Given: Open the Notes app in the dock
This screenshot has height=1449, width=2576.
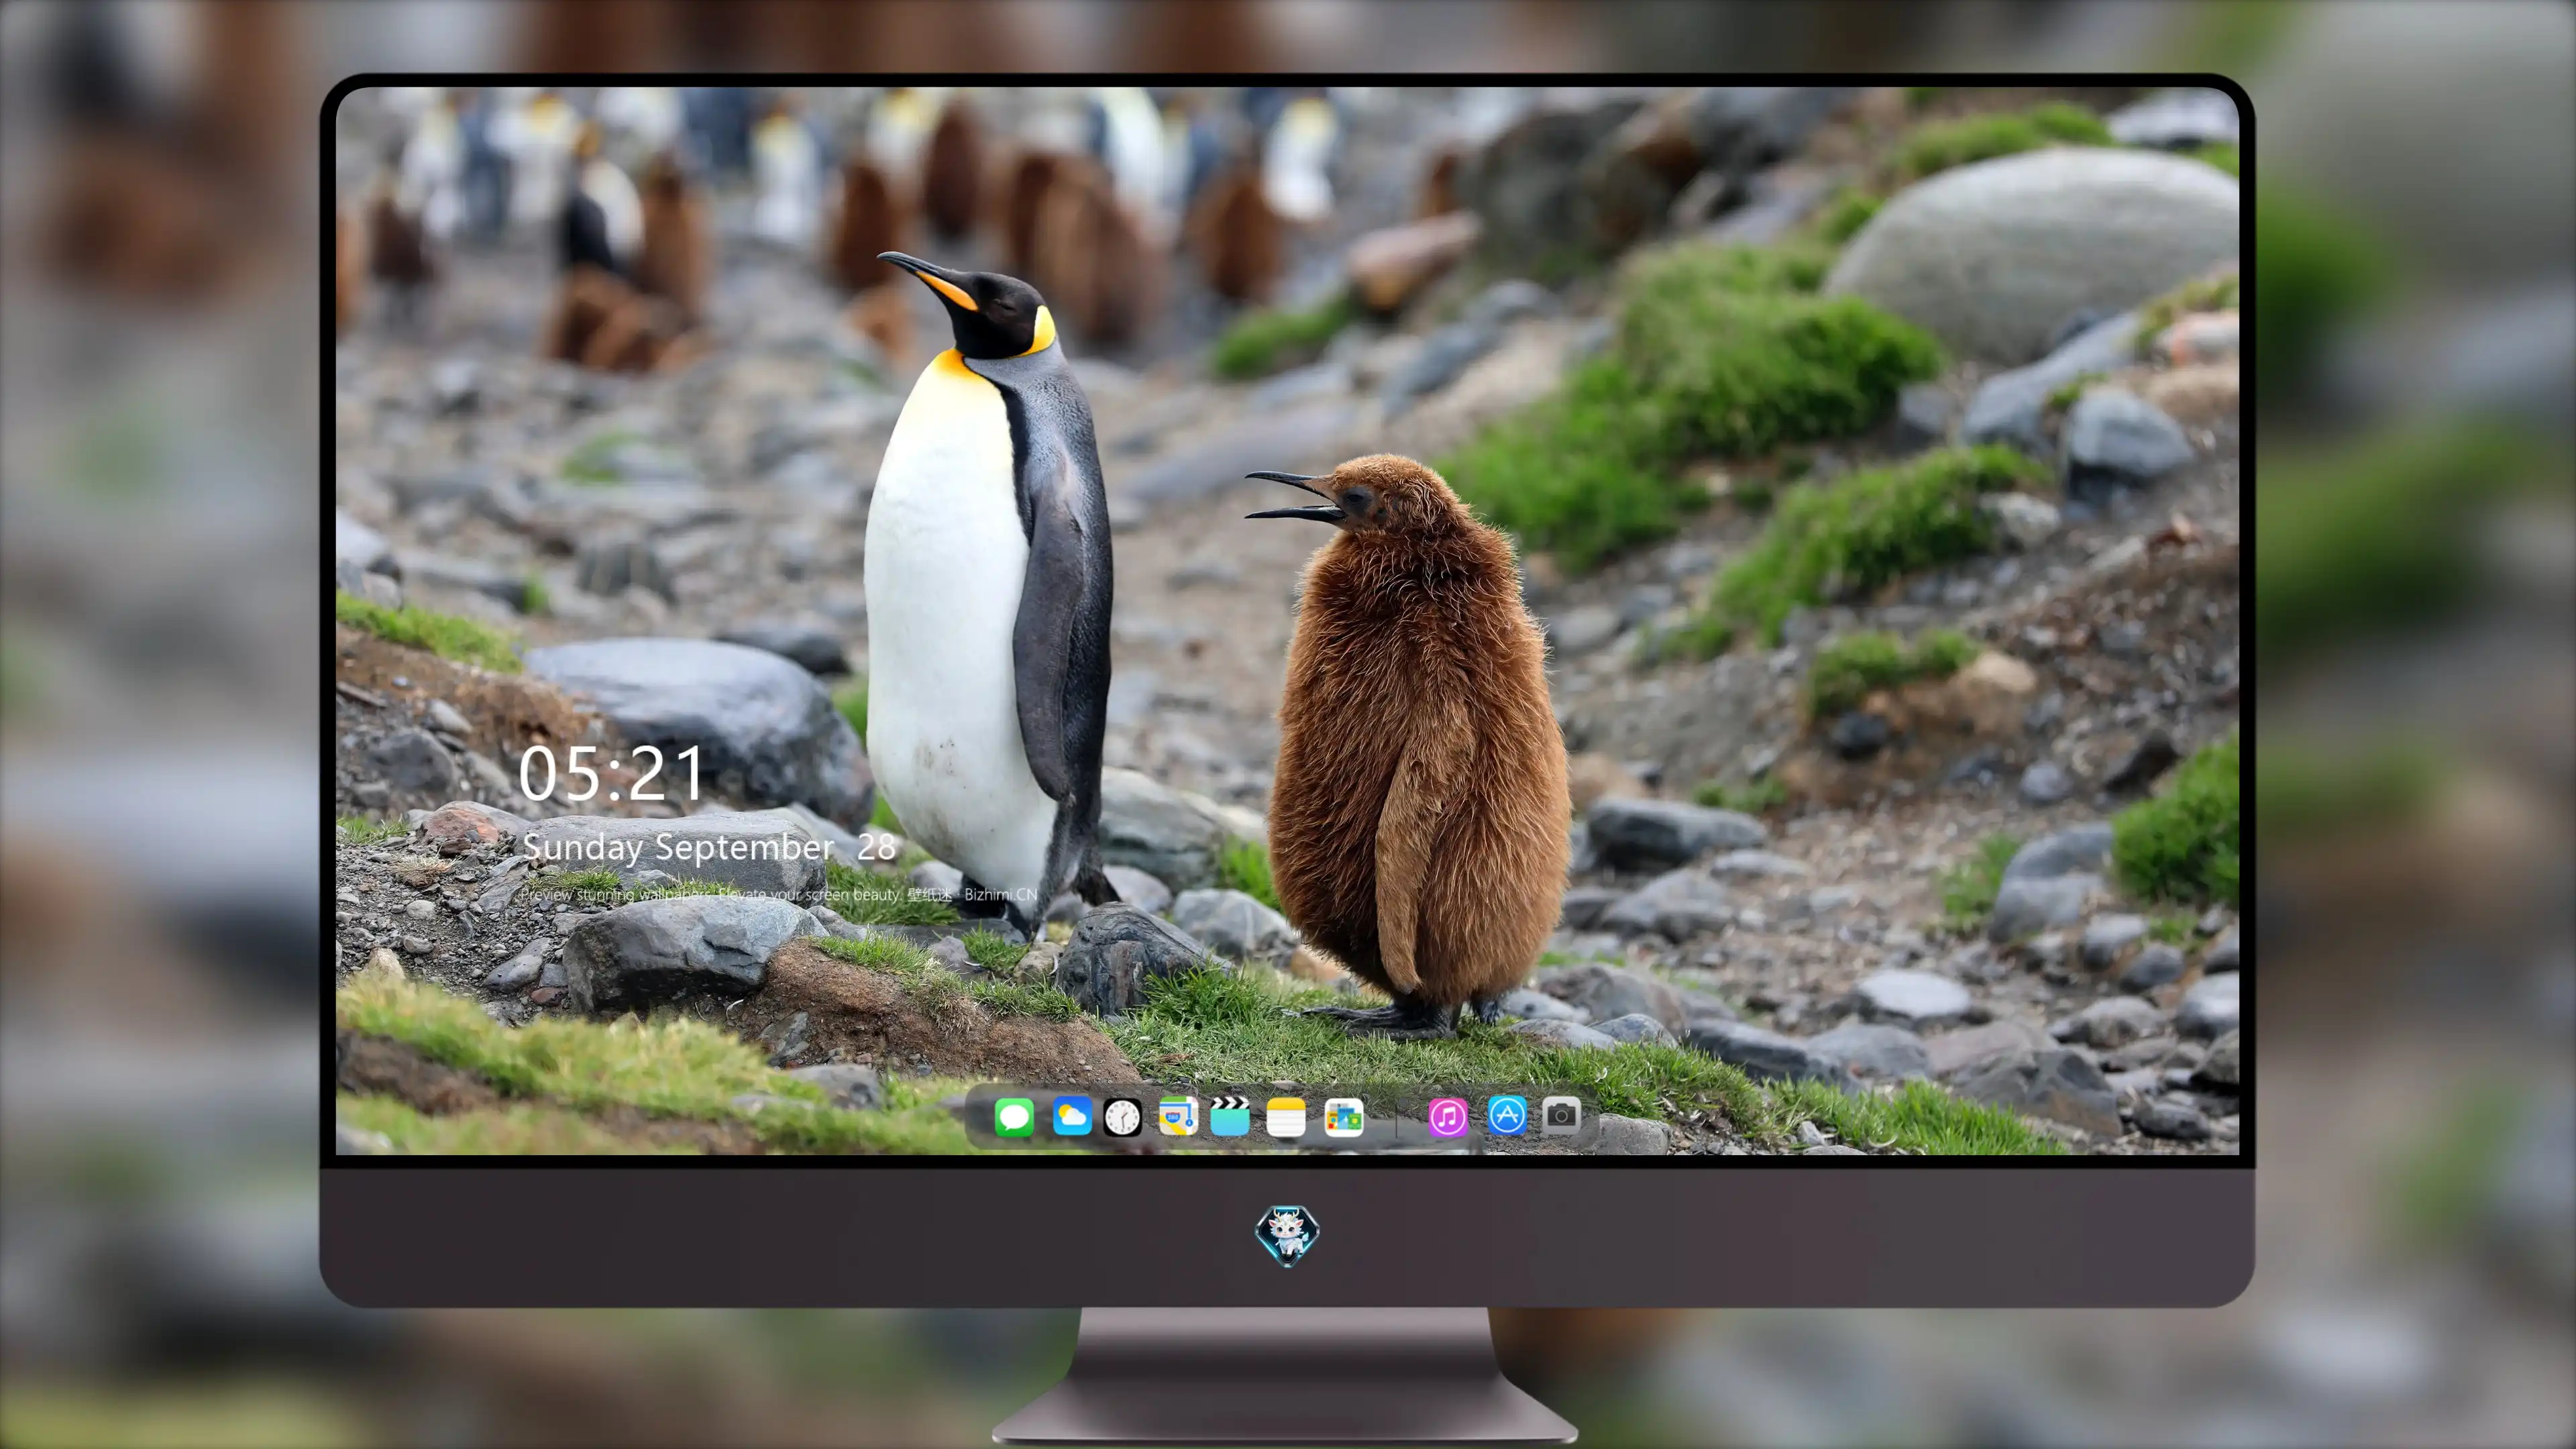Looking at the screenshot, I should (1285, 1117).
